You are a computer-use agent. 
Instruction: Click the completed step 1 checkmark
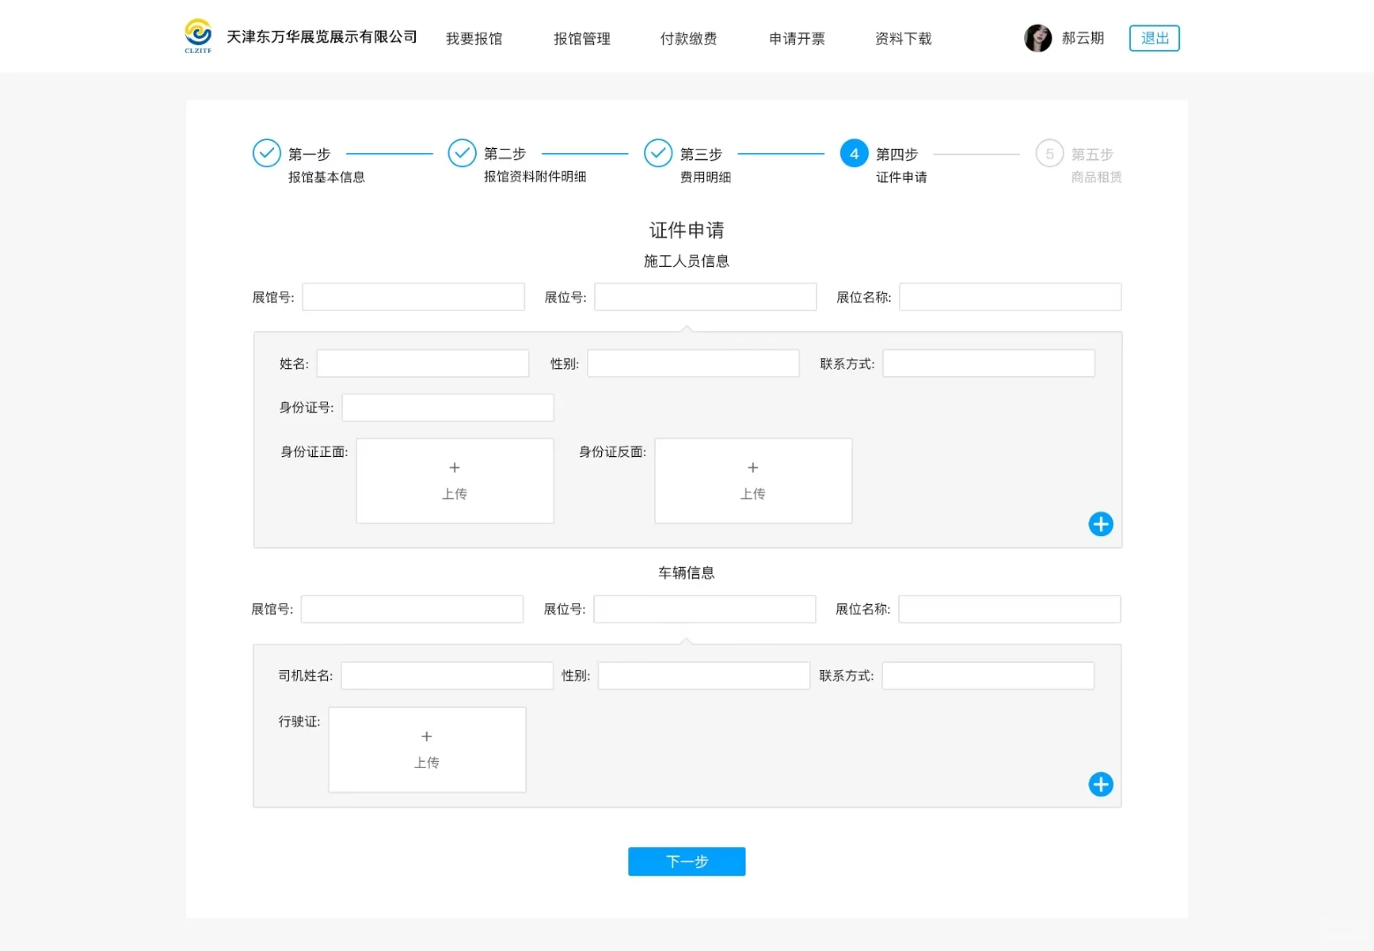(266, 153)
